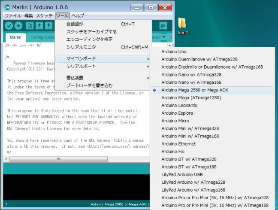The height and width of the screenshot is (210, 278).
Task: Click the Save sketch down-arrow icon
Action: (48, 26)
